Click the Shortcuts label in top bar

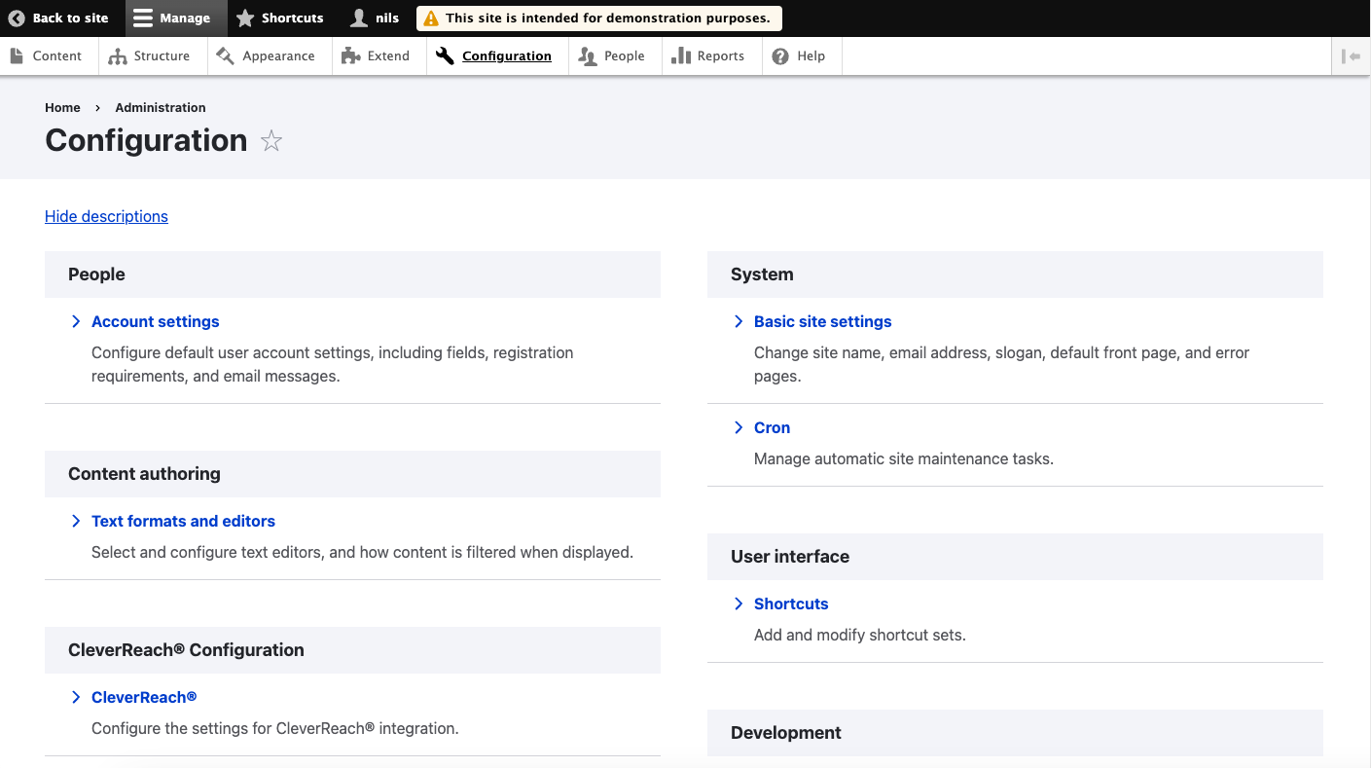(292, 18)
